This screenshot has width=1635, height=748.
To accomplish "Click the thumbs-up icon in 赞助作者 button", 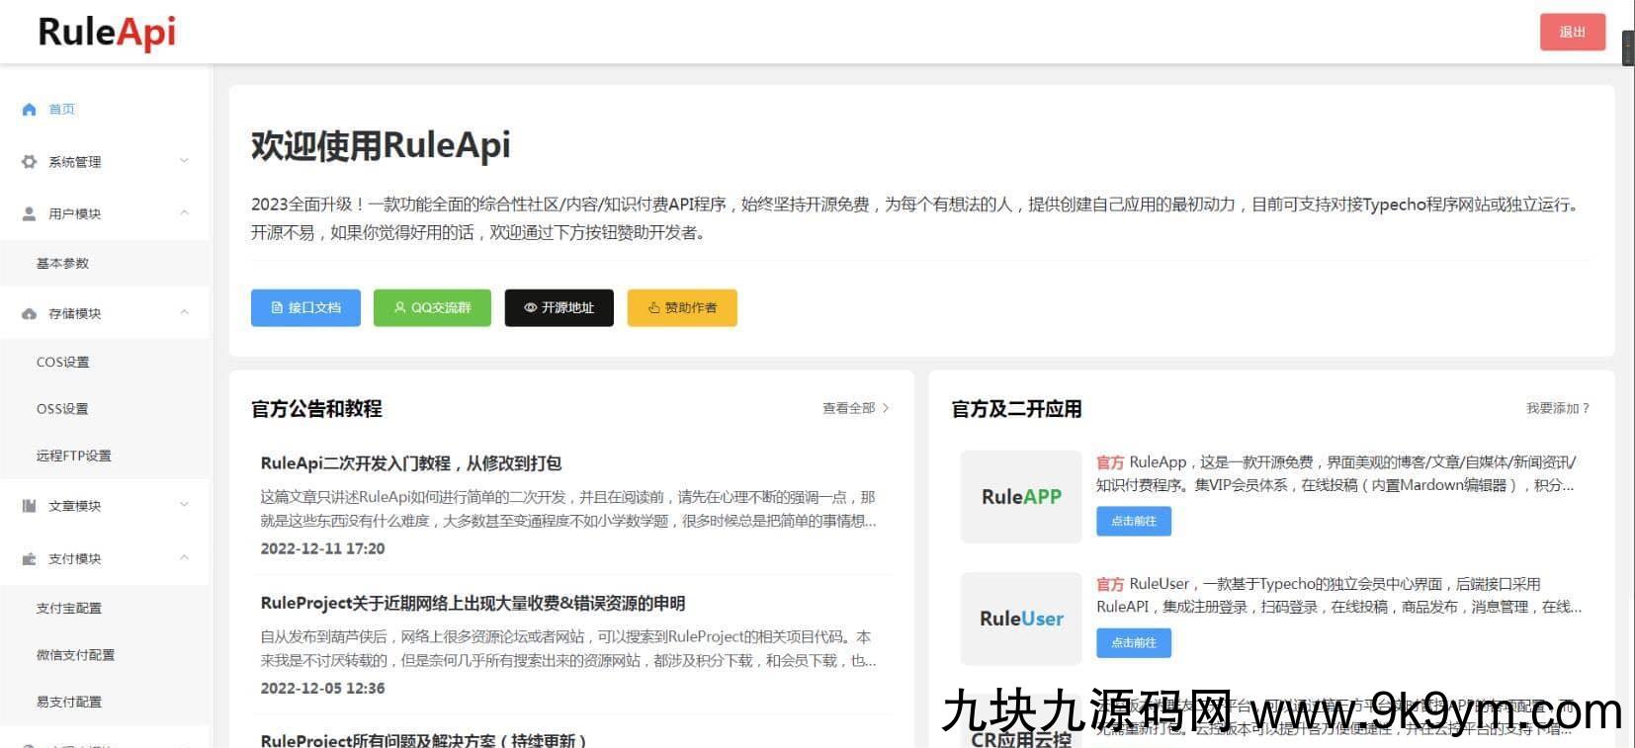I will (x=653, y=308).
